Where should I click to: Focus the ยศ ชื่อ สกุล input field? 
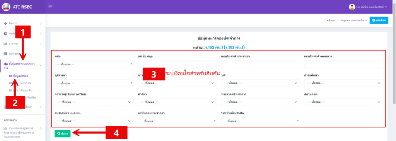tap(177, 64)
